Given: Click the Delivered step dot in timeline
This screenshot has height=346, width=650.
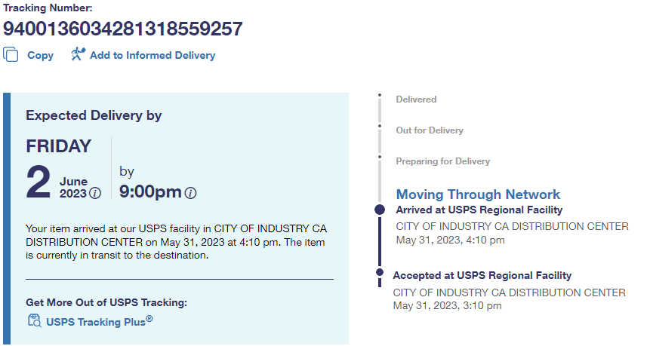Looking at the screenshot, I should [380, 96].
